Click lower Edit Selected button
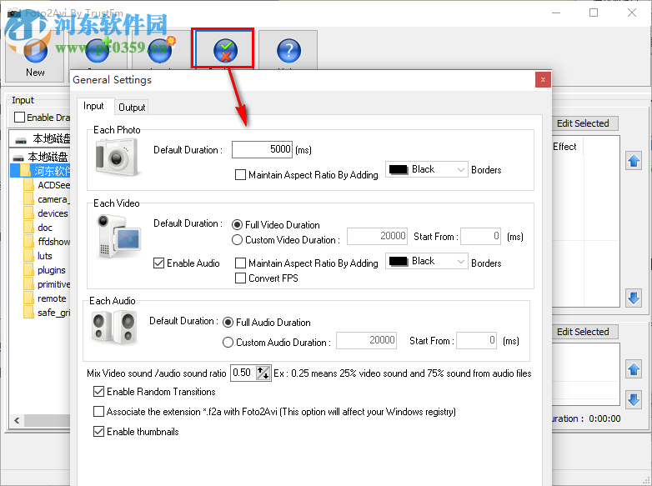This screenshot has height=486, width=652. (x=584, y=332)
